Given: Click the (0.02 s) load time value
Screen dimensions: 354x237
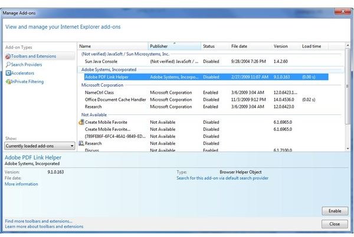Looking at the screenshot, I should click(309, 100).
